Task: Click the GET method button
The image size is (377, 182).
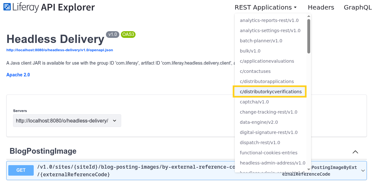Action: pyautogui.click(x=21, y=170)
